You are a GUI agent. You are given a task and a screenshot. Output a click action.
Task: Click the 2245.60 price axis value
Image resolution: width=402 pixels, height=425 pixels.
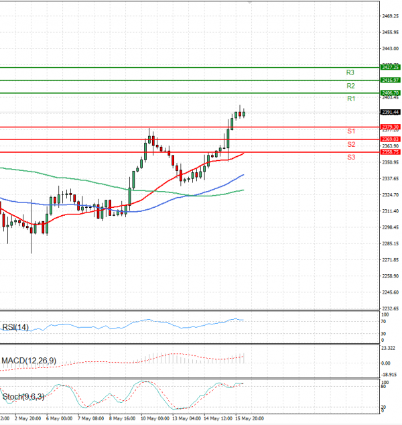(391, 292)
